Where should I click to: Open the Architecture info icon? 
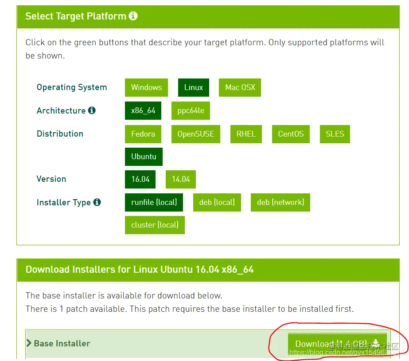point(92,110)
